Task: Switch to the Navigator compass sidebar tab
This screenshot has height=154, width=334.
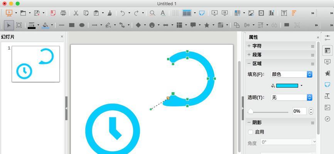Action: click(327, 119)
